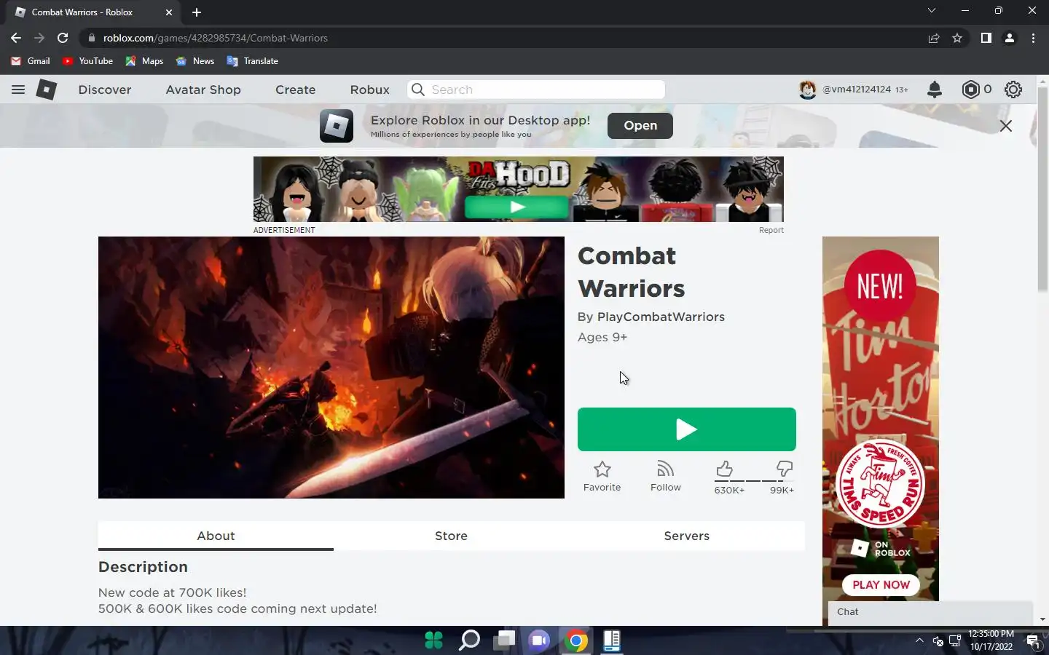Open the Windows Start button
This screenshot has width=1049, height=655.
434,640
